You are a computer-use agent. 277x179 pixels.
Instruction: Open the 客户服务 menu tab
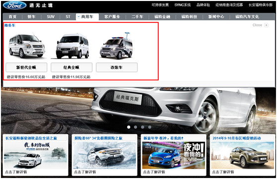[x=112, y=17]
